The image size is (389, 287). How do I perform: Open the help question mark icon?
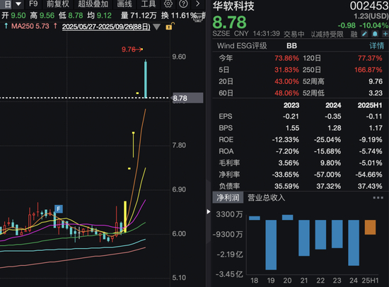183,4
